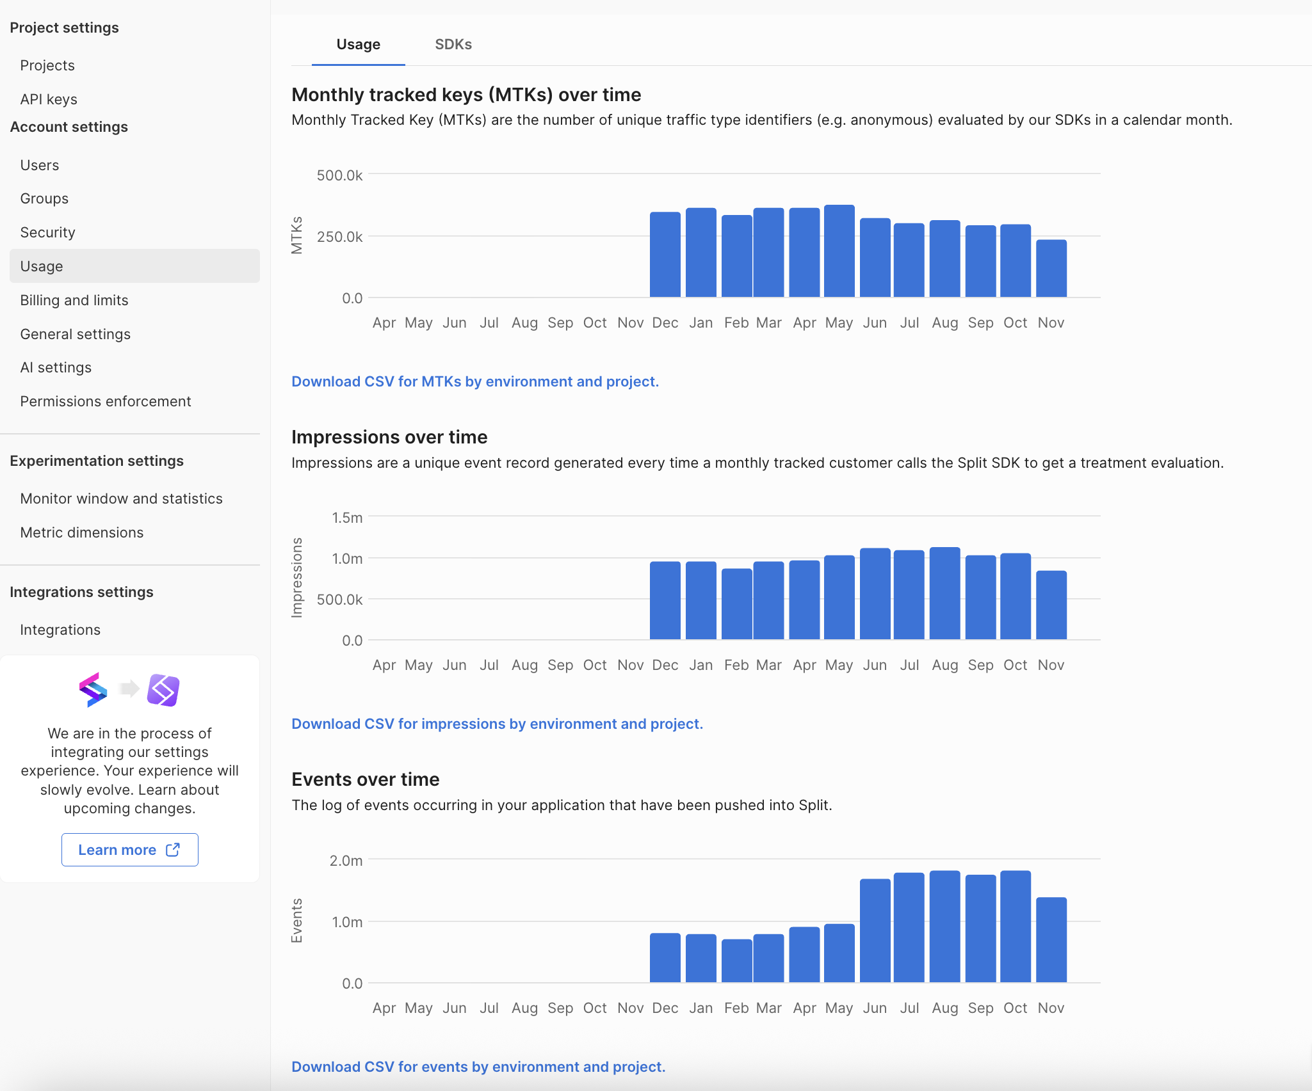The height and width of the screenshot is (1091, 1312).
Task: Switch to the SDKs tab
Action: [x=453, y=44]
